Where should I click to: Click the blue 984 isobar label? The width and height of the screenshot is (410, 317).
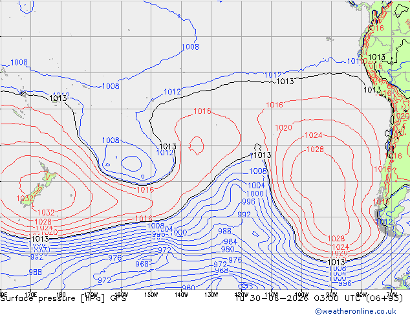click(231, 241)
